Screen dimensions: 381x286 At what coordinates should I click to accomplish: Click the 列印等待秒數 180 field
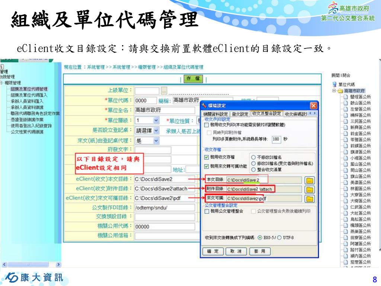[276, 139]
